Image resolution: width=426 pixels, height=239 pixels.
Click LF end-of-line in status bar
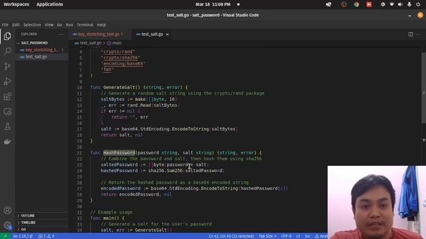point(298,236)
